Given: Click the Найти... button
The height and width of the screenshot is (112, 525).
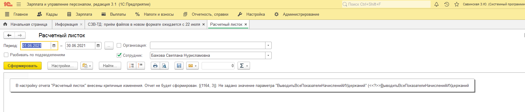Looking at the screenshot, I should click(110, 66).
